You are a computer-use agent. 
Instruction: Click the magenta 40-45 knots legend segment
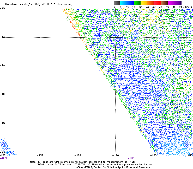tap(171, 3)
